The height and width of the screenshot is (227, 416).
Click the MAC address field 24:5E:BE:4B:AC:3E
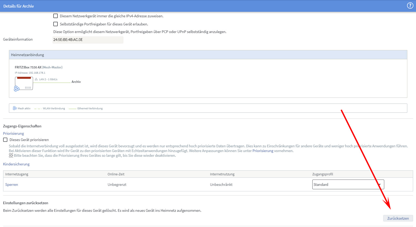click(x=88, y=40)
